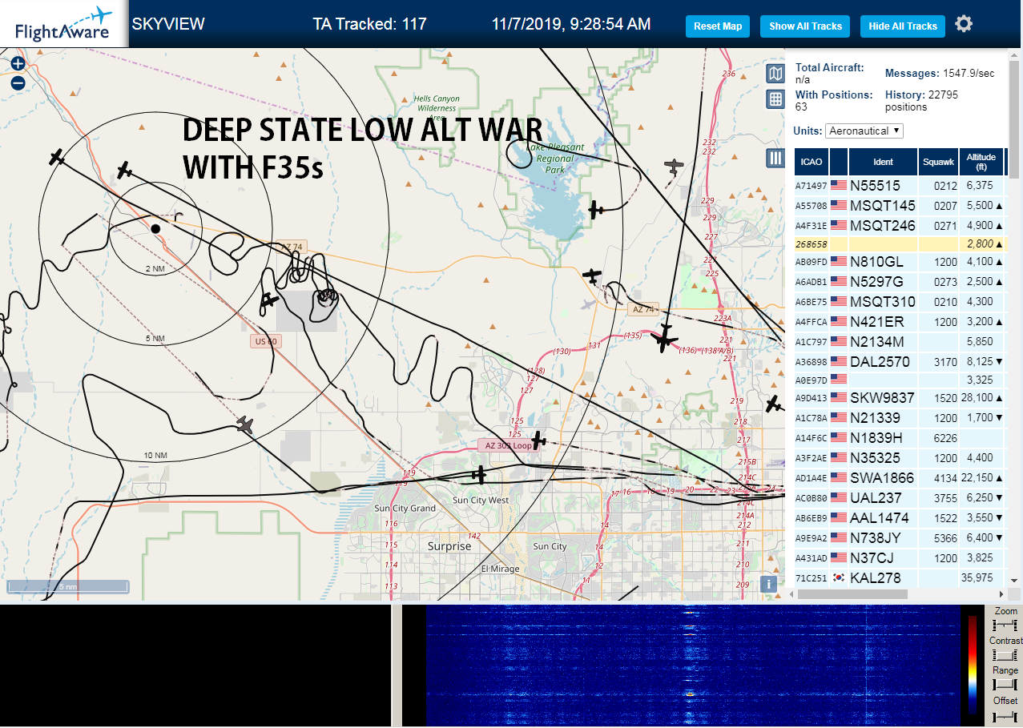The image size is (1023, 728).
Task: Click the US flag in the DAL2570 row
Action: 838,362
